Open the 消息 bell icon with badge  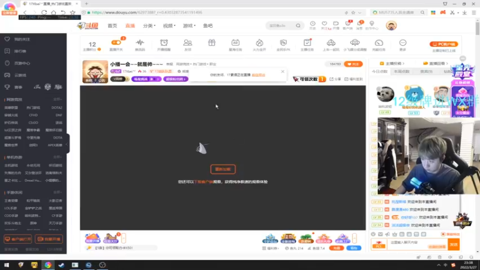359,25
